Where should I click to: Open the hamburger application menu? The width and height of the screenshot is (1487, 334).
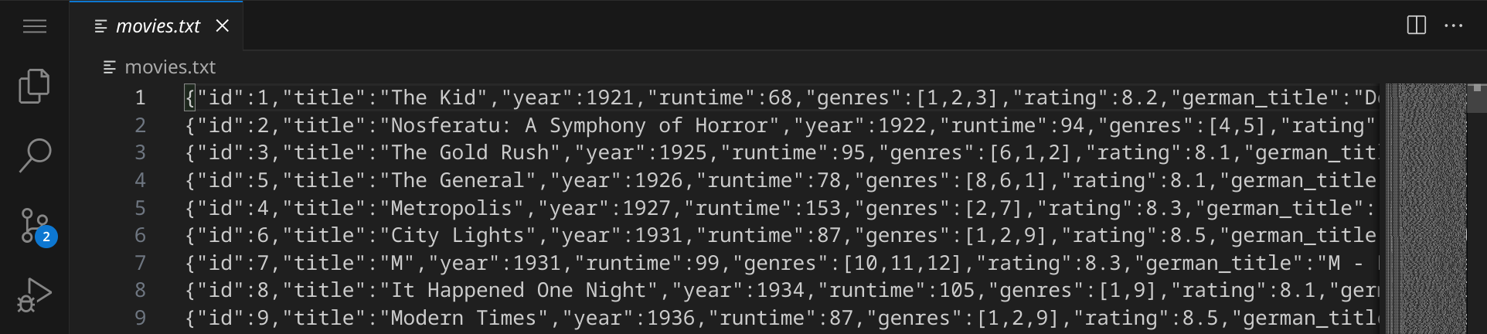pyautogui.click(x=35, y=26)
